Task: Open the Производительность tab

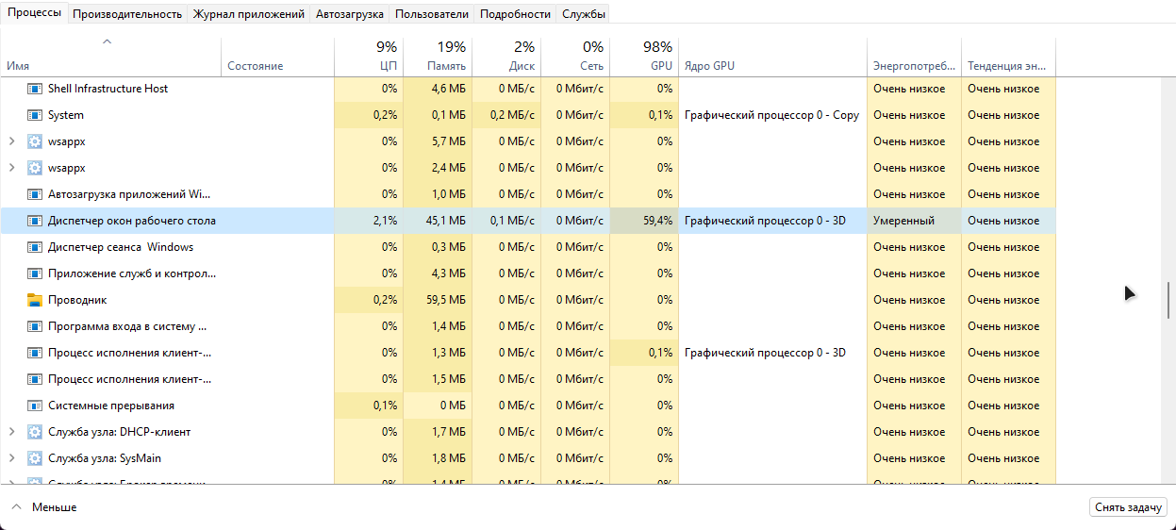Action: pyautogui.click(x=127, y=14)
